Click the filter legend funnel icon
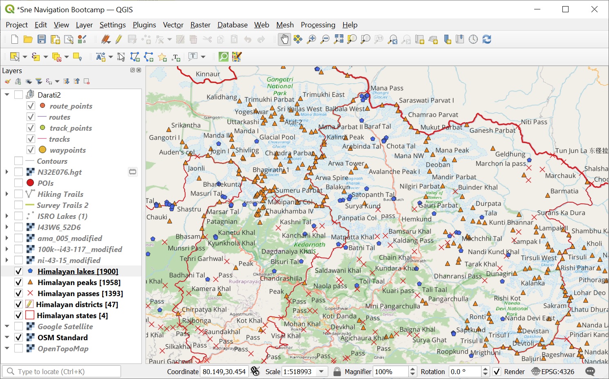609x379 pixels. pyautogui.click(x=39, y=81)
